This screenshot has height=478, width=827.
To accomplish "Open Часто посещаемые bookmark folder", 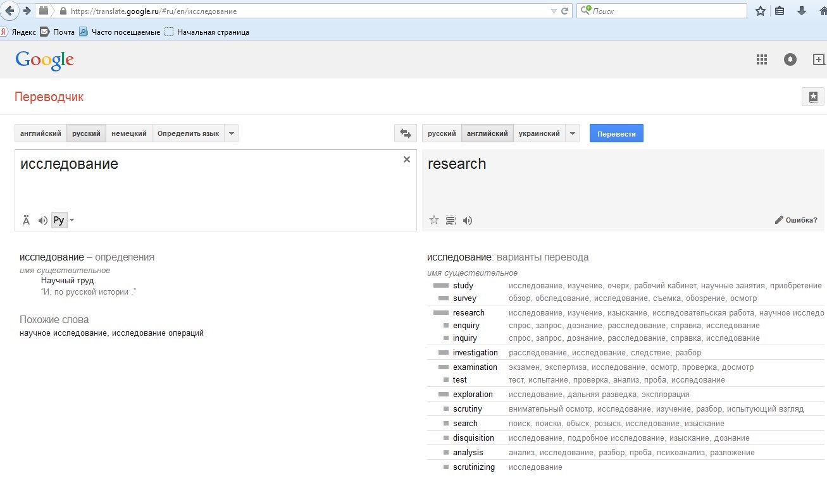I will (120, 32).
